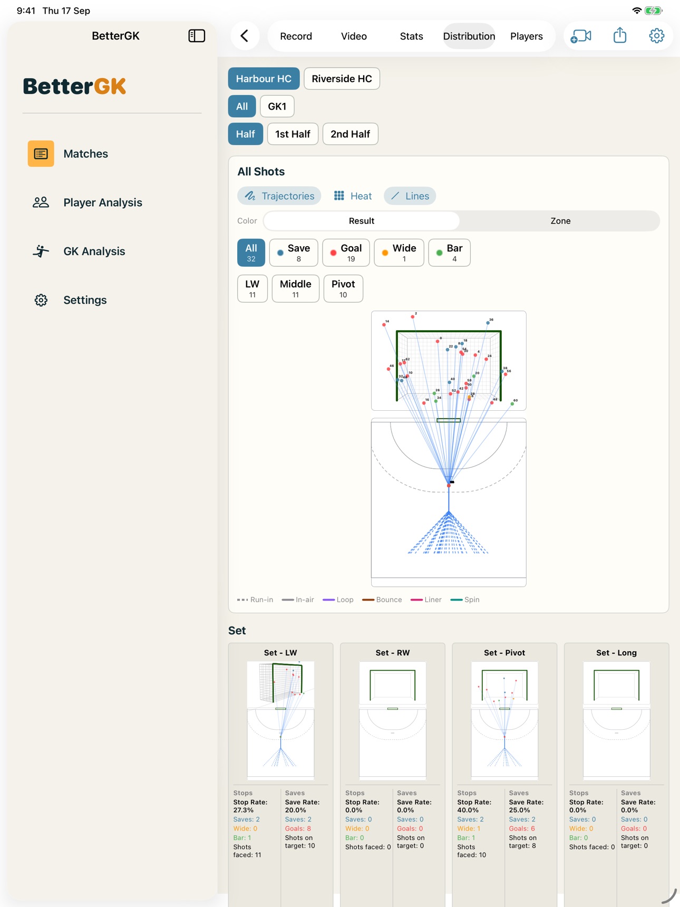Toggle Trajectories view
Image resolution: width=680 pixels, height=907 pixels.
pyautogui.click(x=279, y=196)
